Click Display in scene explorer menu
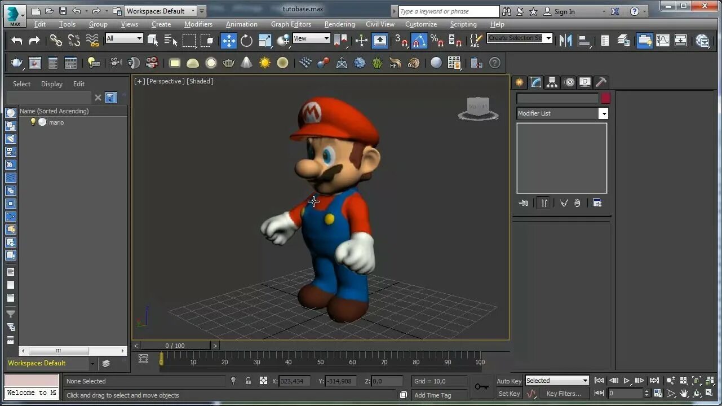 click(x=52, y=84)
